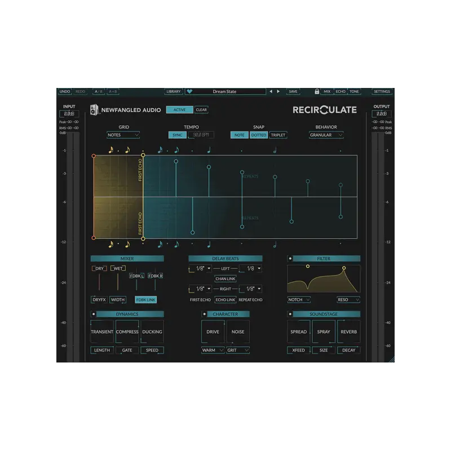Toggle DOTTED snap option
The width and height of the screenshot is (451, 451).
(x=259, y=135)
